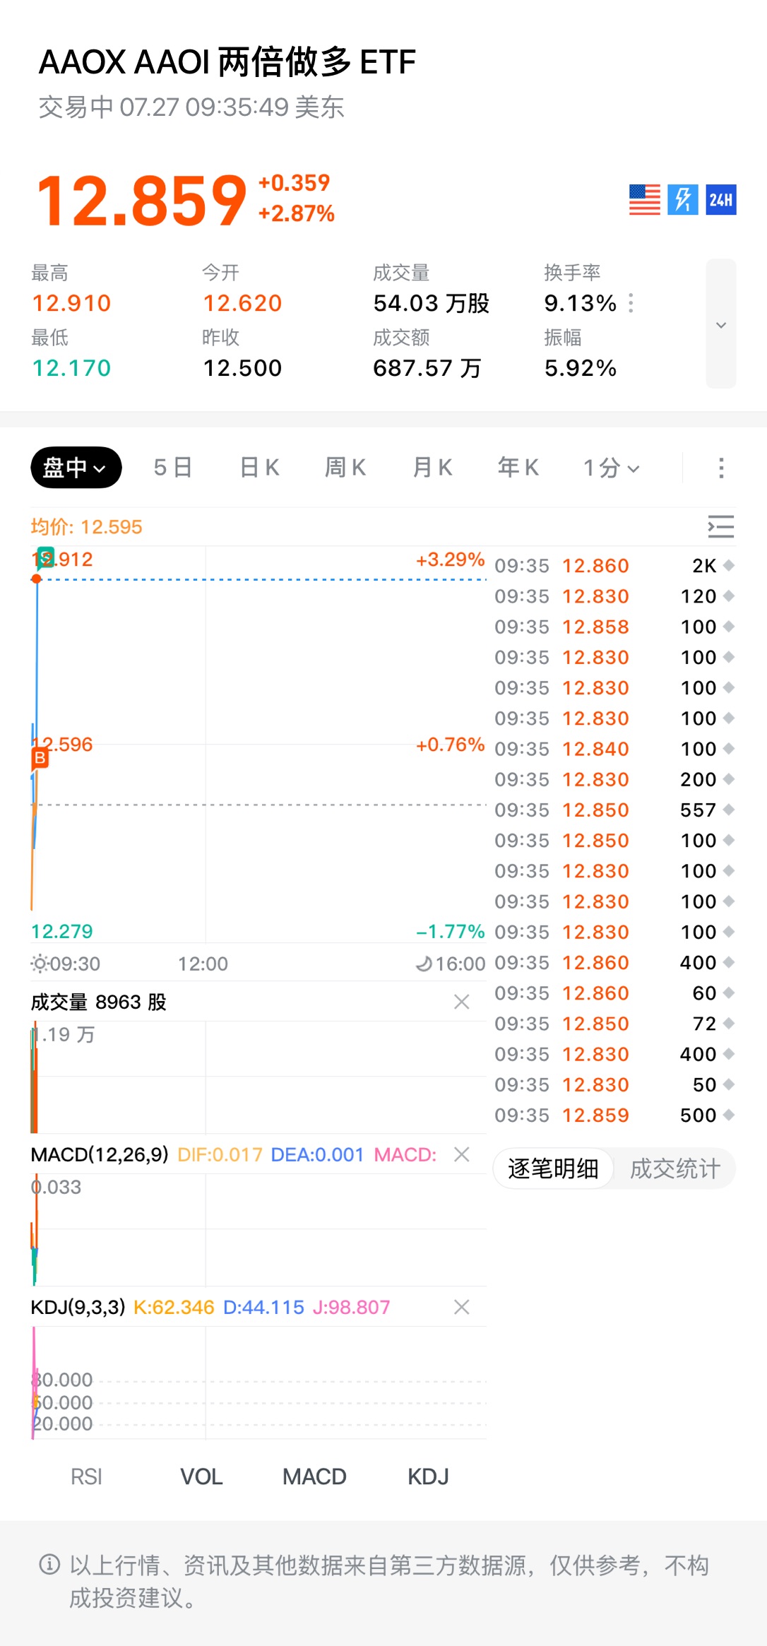
Task: Close the 成交量 volume indicator panel
Action: tap(462, 1002)
